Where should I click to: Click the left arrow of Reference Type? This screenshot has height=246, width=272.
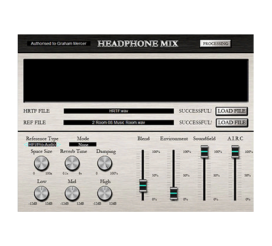click(x=26, y=144)
